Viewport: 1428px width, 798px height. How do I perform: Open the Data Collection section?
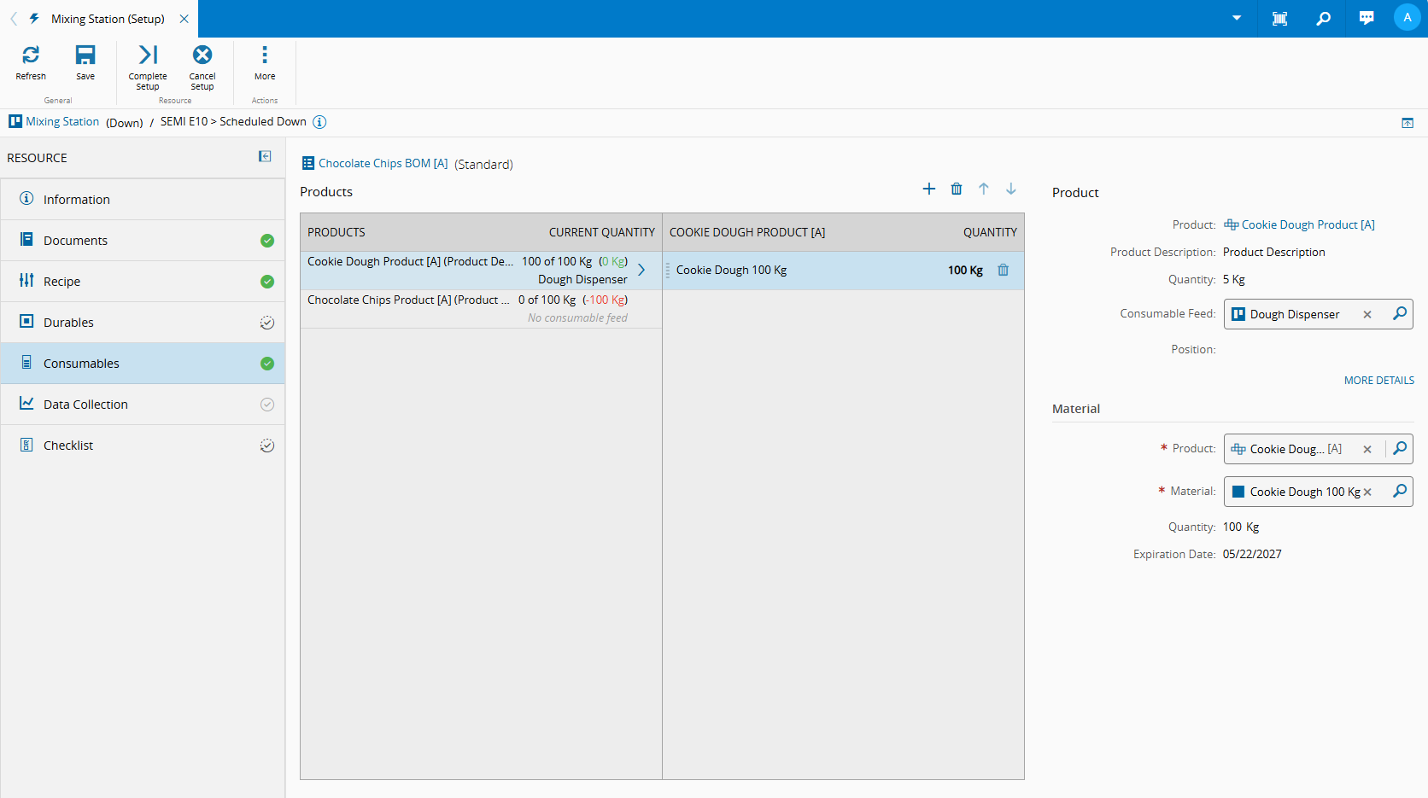85,405
